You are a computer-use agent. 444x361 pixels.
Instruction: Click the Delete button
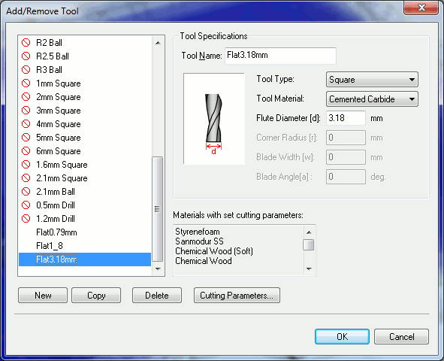(157, 296)
